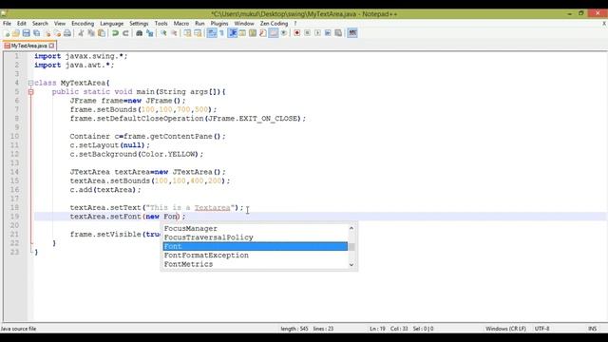Open the Edit menu
The height and width of the screenshot is (342, 608).
pyautogui.click(x=22, y=23)
